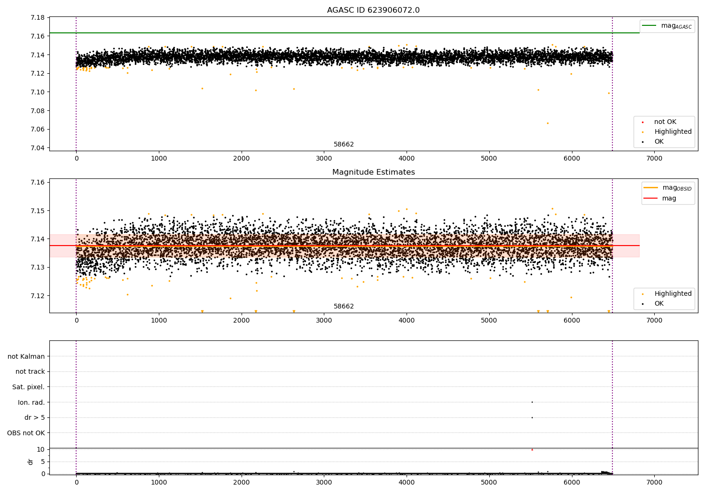Screen dimensions: 705x493
Task: Click the red data point at dr 10
Action: 532,450
